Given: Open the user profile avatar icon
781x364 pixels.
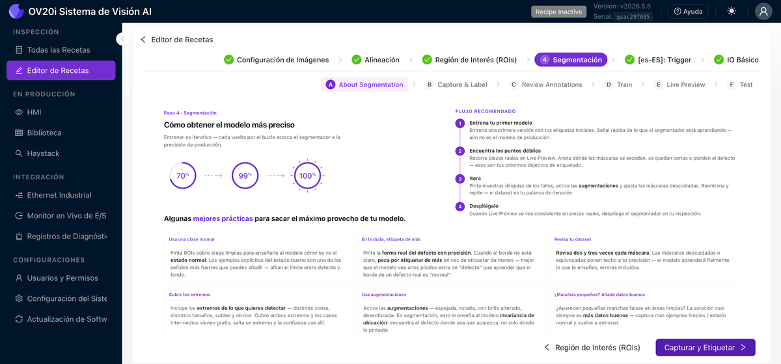Looking at the screenshot, I should tap(763, 12).
